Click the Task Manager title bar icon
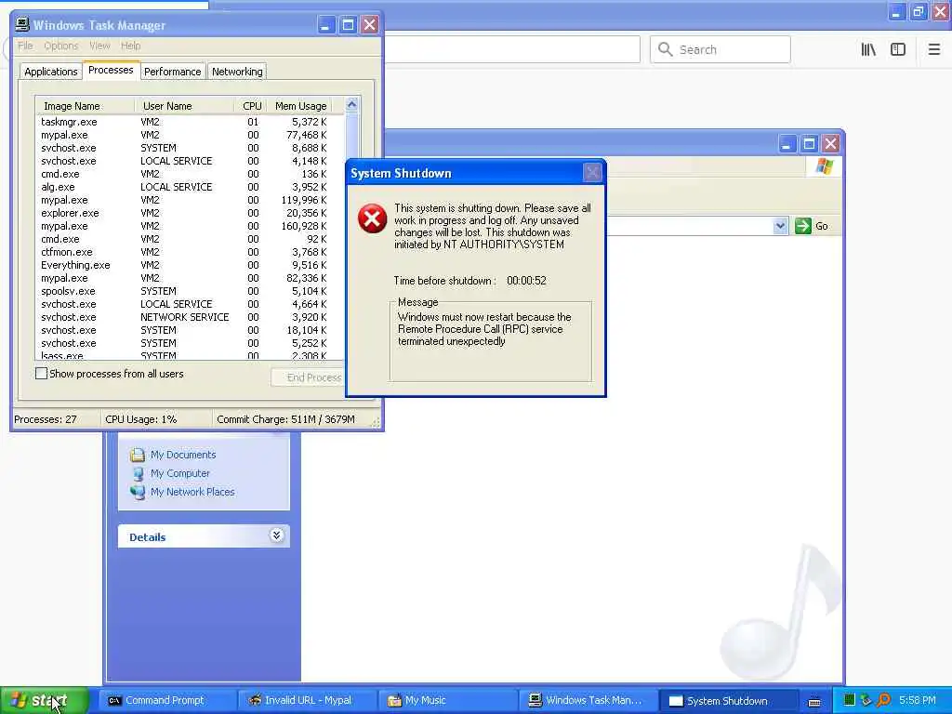Viewport: 952px width, 714px height. [x=22, y=24]
